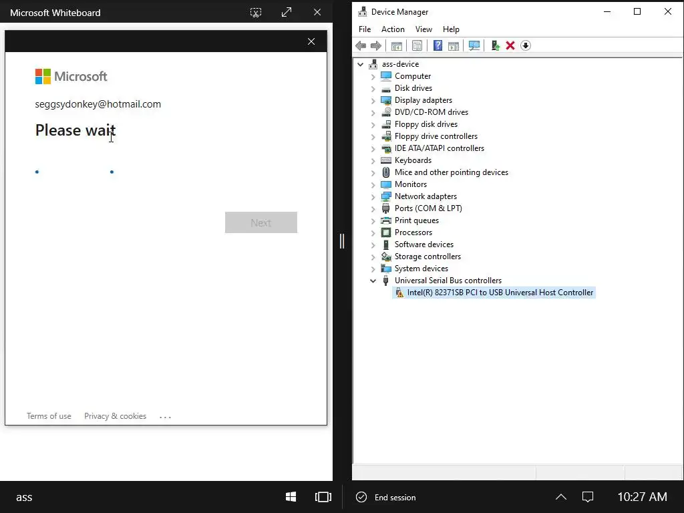684x513 pixels.
Task: Click the Print queues printer icon
Action: [386, 220]
